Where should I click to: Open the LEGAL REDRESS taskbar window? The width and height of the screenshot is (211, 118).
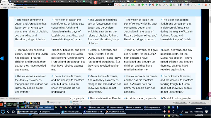[25, 107]
